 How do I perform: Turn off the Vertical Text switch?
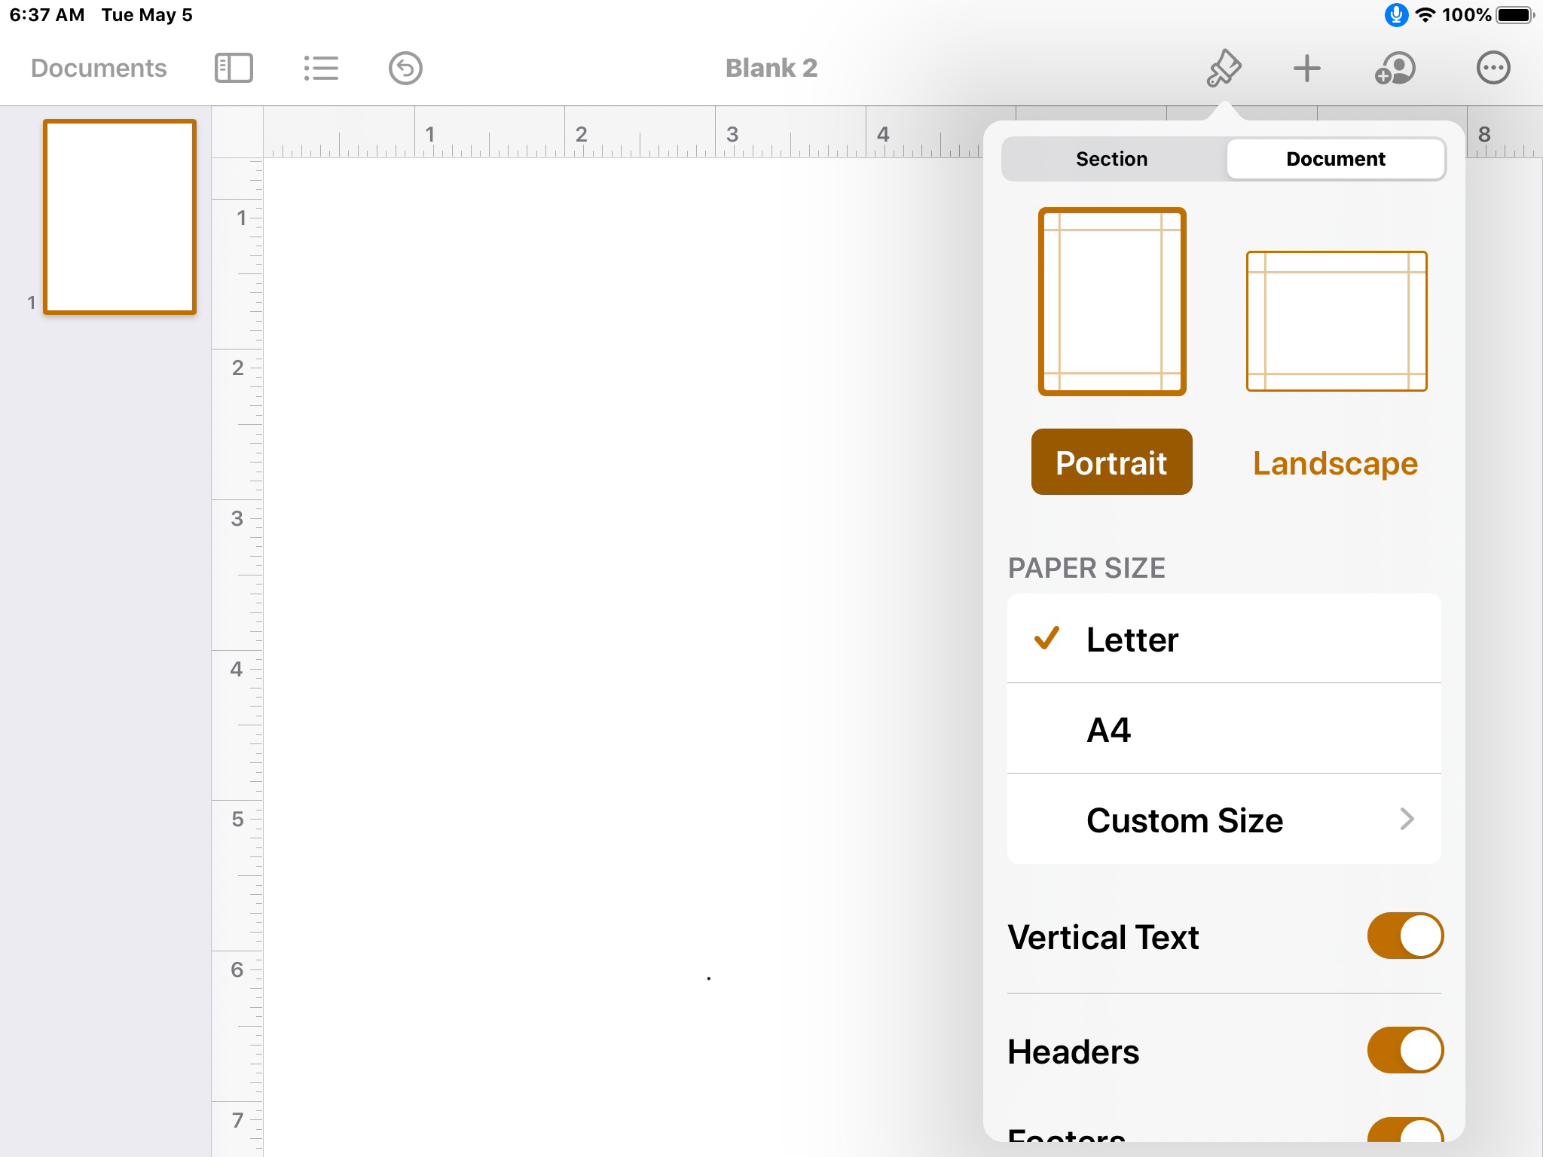pyautogui.click(x=1404, y=936)
